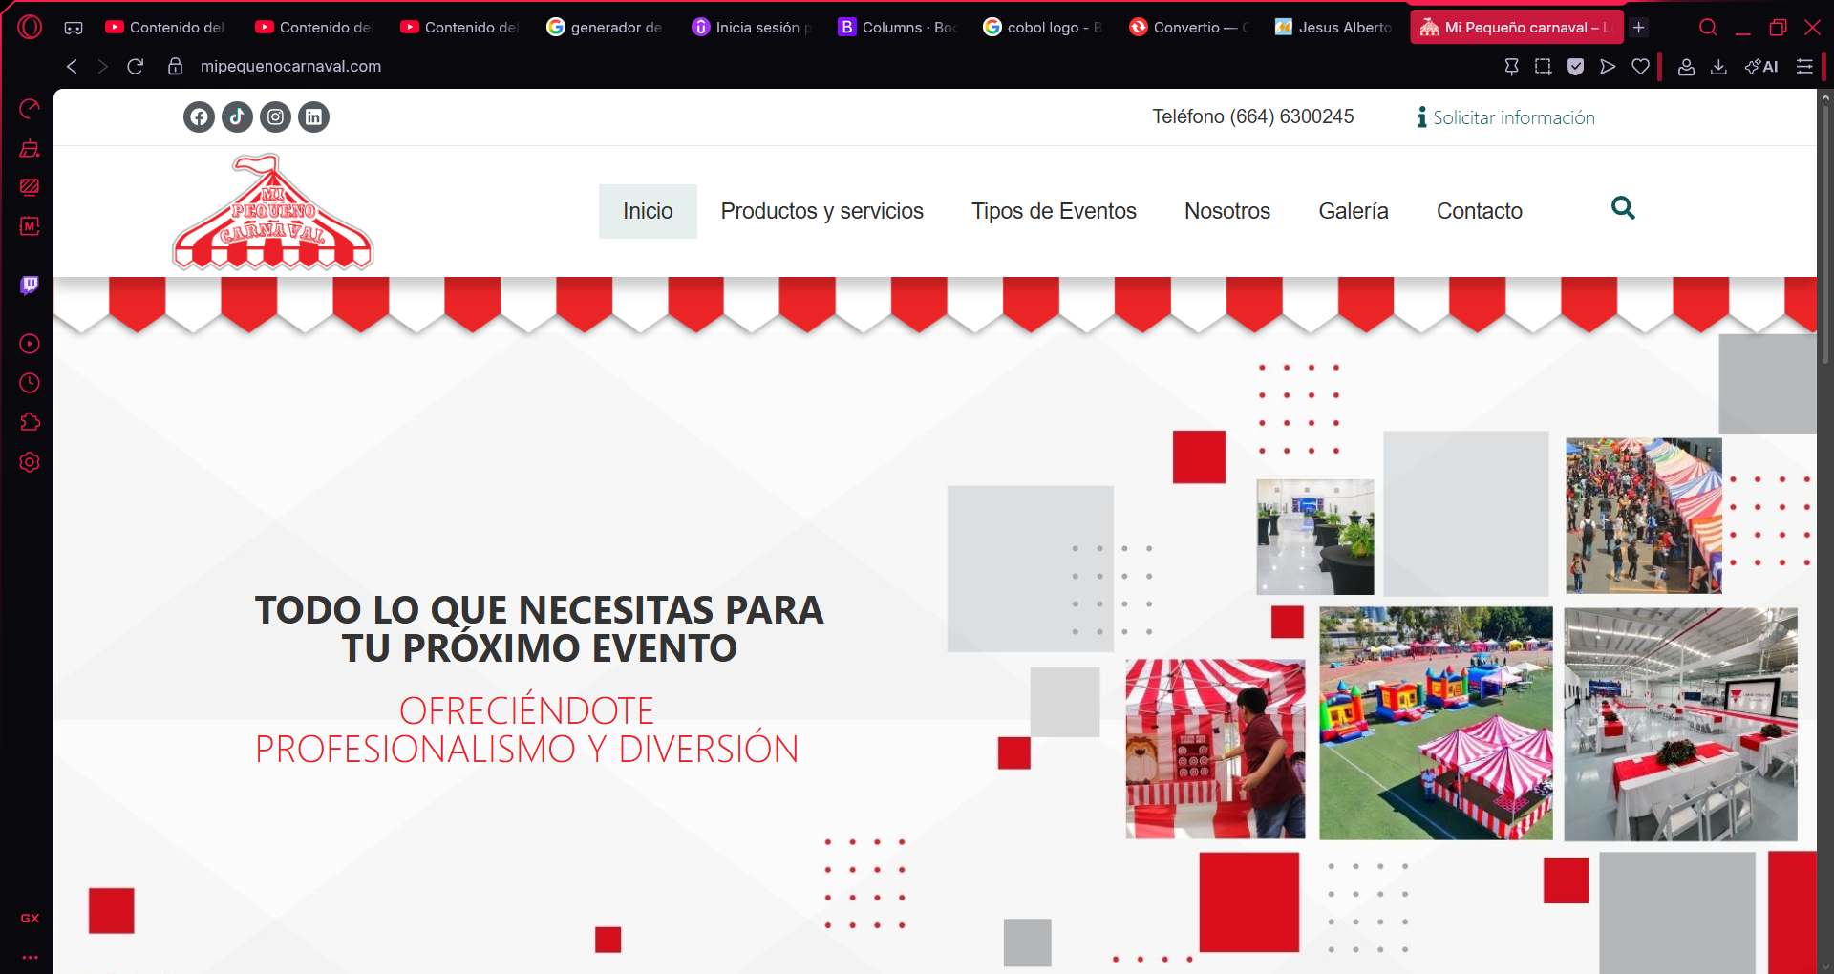Viewport: 1834px width, 974px height.
Task: Open the Productos y servicios menu
Action: tap(821, 211)
